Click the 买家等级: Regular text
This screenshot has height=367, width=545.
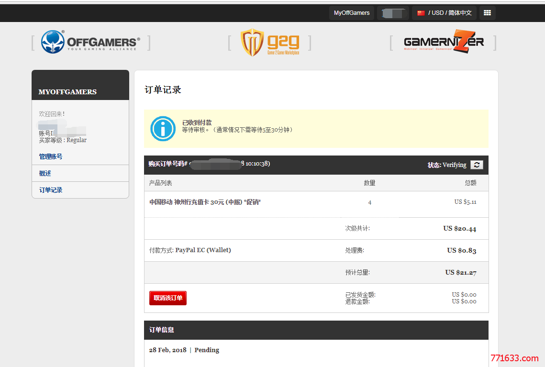(63, 140)
